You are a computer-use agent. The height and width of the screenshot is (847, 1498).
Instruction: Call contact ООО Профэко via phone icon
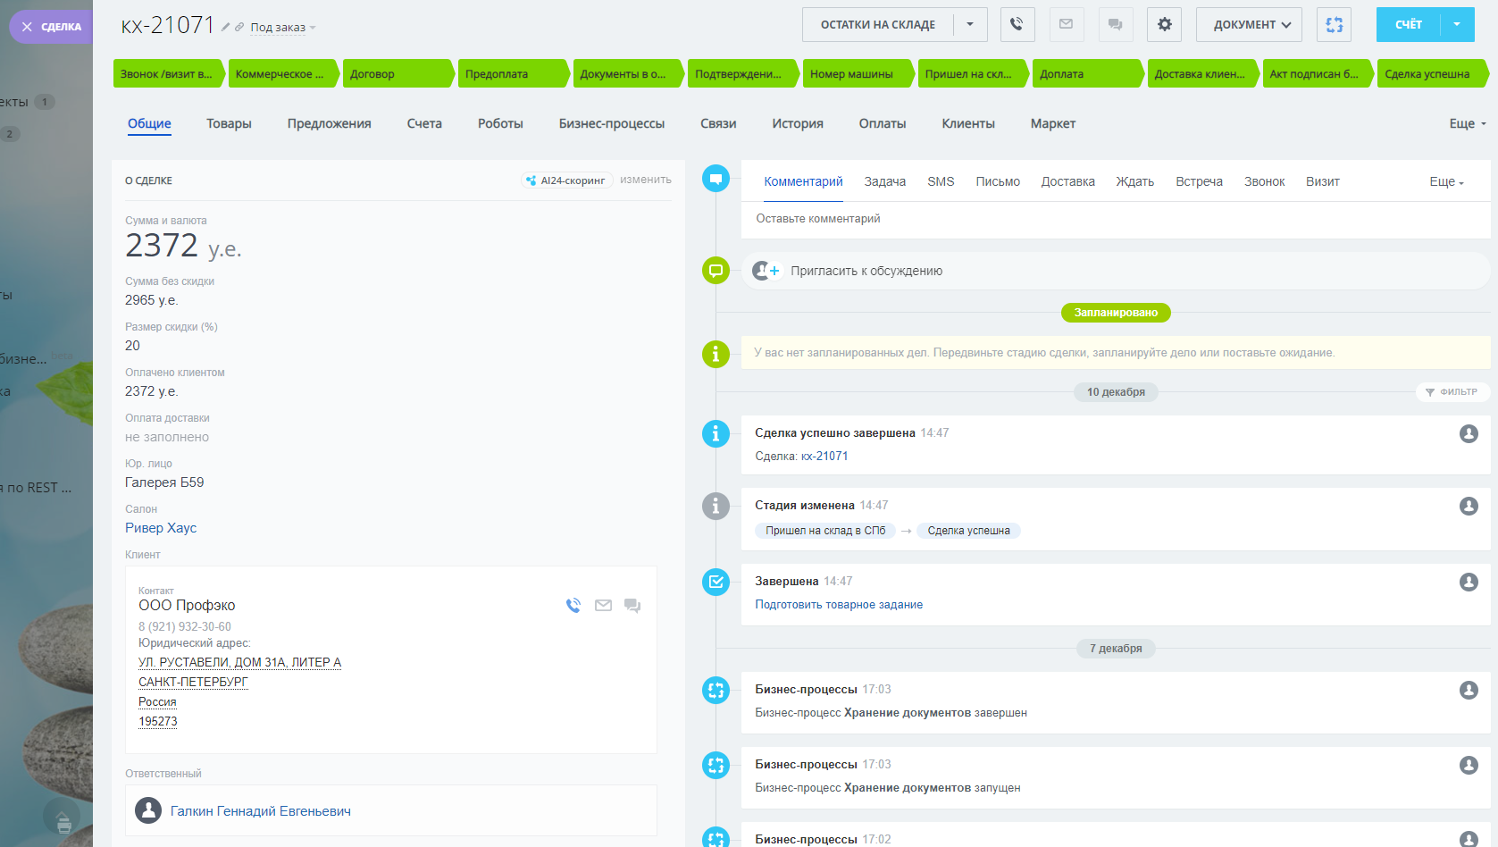tap(573, 606)
